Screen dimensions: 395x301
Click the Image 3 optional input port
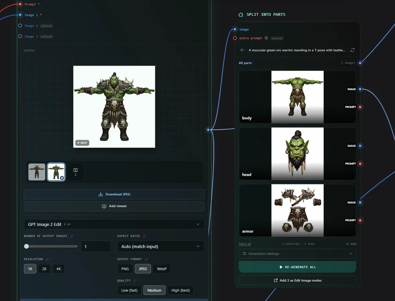coord(20,36)
